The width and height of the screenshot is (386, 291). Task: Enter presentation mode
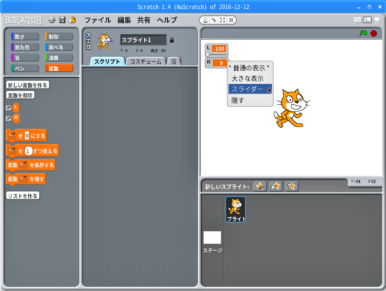(x=377, y=20)
